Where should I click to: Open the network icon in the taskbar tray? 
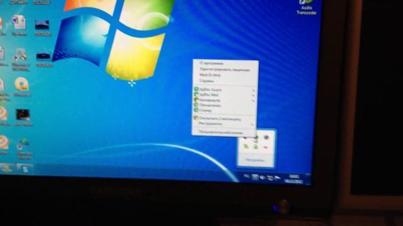click(270, 178)
